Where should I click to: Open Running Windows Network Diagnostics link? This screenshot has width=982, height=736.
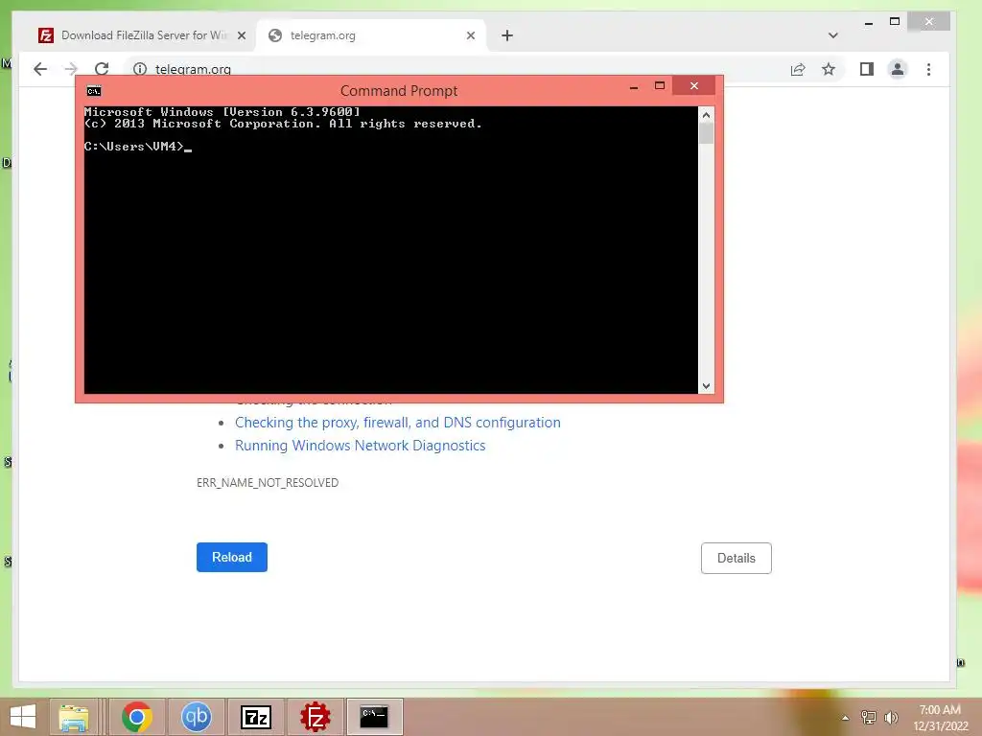(361, 446)
